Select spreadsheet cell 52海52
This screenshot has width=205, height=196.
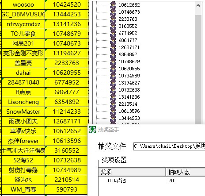point(23,160)
